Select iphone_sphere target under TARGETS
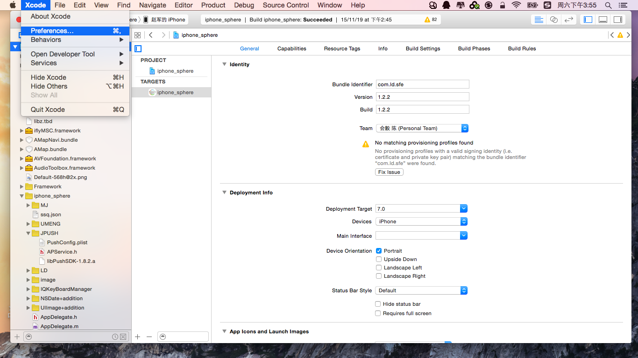 coord(171,92)
